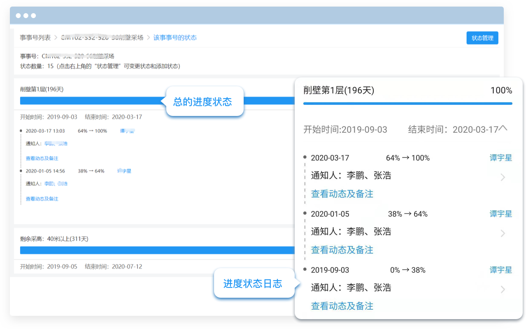Click timeline dot beside 2020-01-05 14:56
This screenshot has width=526, height=329.
(21, 171)
